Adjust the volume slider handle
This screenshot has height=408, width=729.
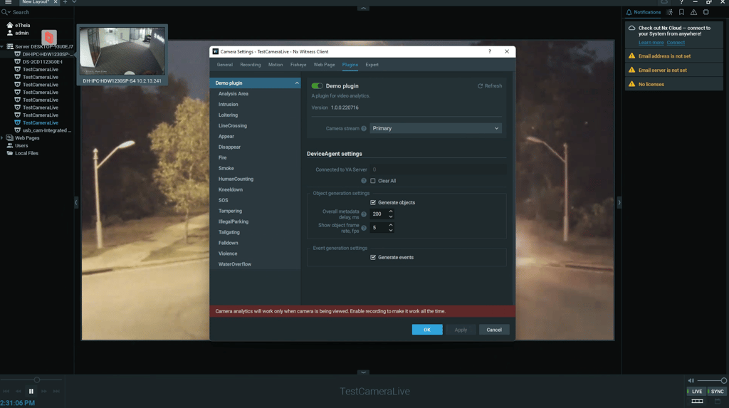tap(723, 381)
